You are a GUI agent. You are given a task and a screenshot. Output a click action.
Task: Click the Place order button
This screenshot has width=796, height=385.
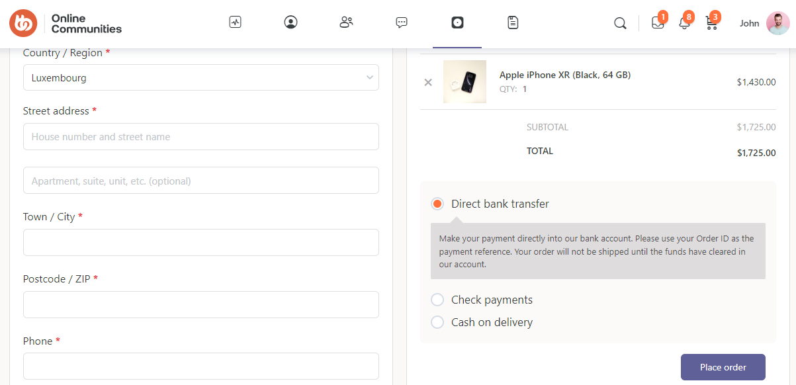point(723,367)
